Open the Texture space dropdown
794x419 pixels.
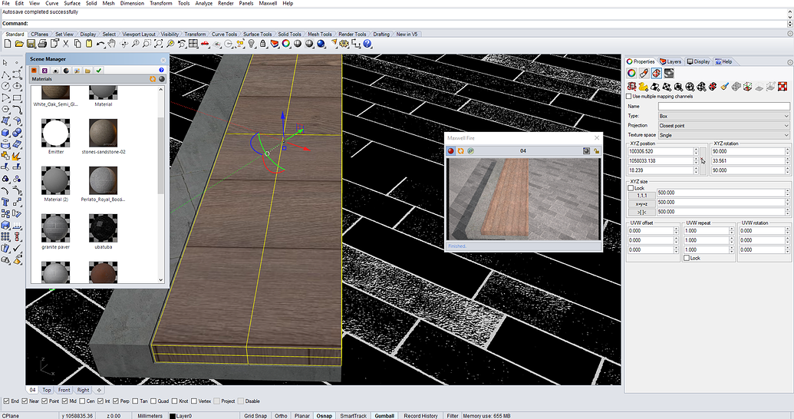coord(723,135)
